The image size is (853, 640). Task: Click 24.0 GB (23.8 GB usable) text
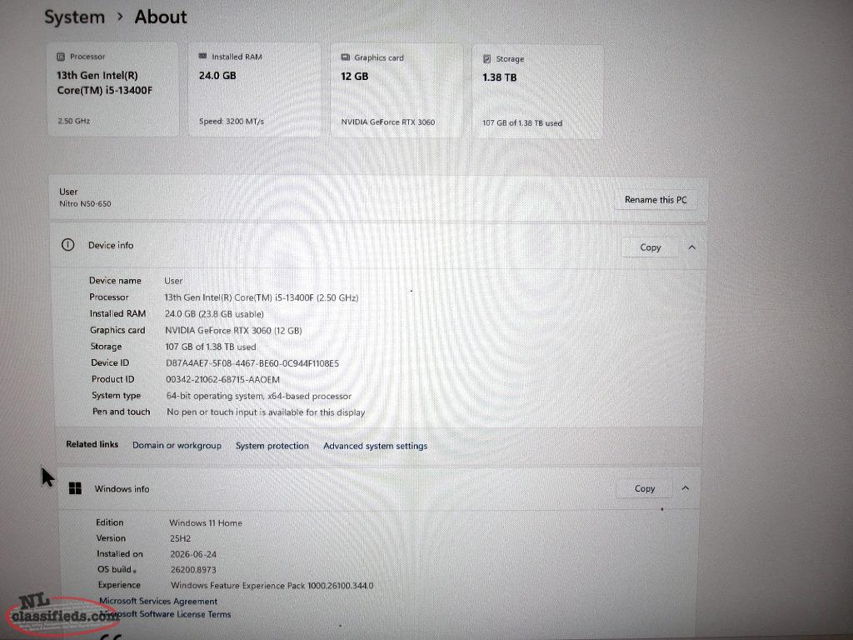tap(214, 314)
